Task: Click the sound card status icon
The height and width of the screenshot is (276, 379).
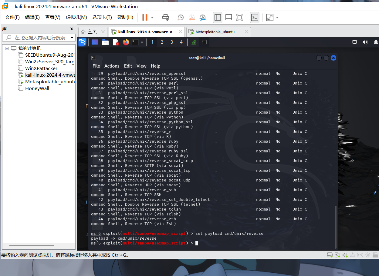Action: [x=345, y=255]
